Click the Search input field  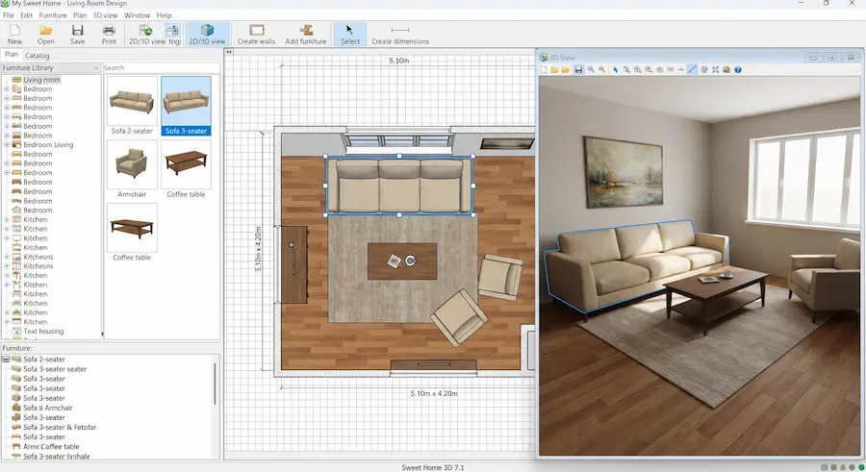(162, 68)
